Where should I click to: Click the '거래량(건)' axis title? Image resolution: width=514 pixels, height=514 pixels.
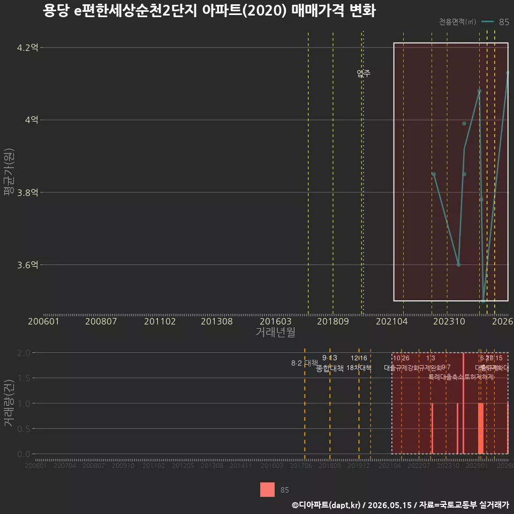(9, 403)
